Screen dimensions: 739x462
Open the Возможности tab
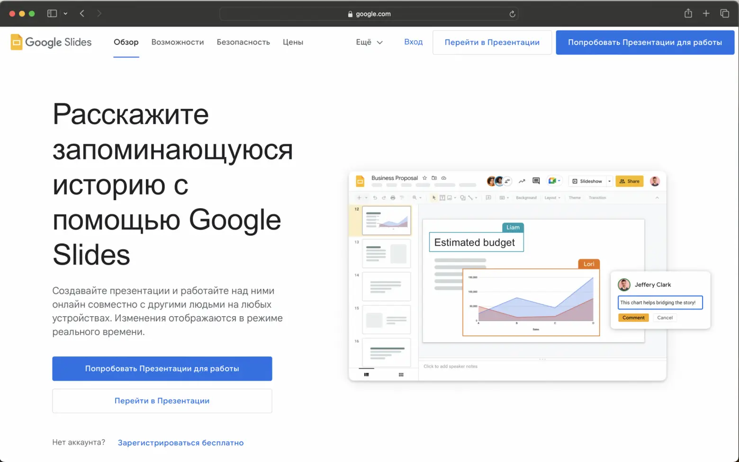click(178, 42)
